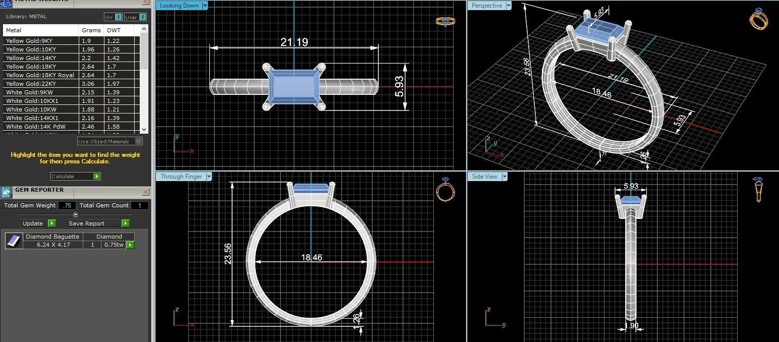This screenshot has height=342, width=779.
Task: Click green arrow next to Calculate
Action: coord(97,176)
